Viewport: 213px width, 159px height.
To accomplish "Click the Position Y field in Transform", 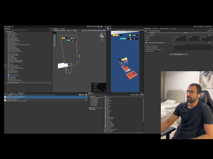I will 193,37.
